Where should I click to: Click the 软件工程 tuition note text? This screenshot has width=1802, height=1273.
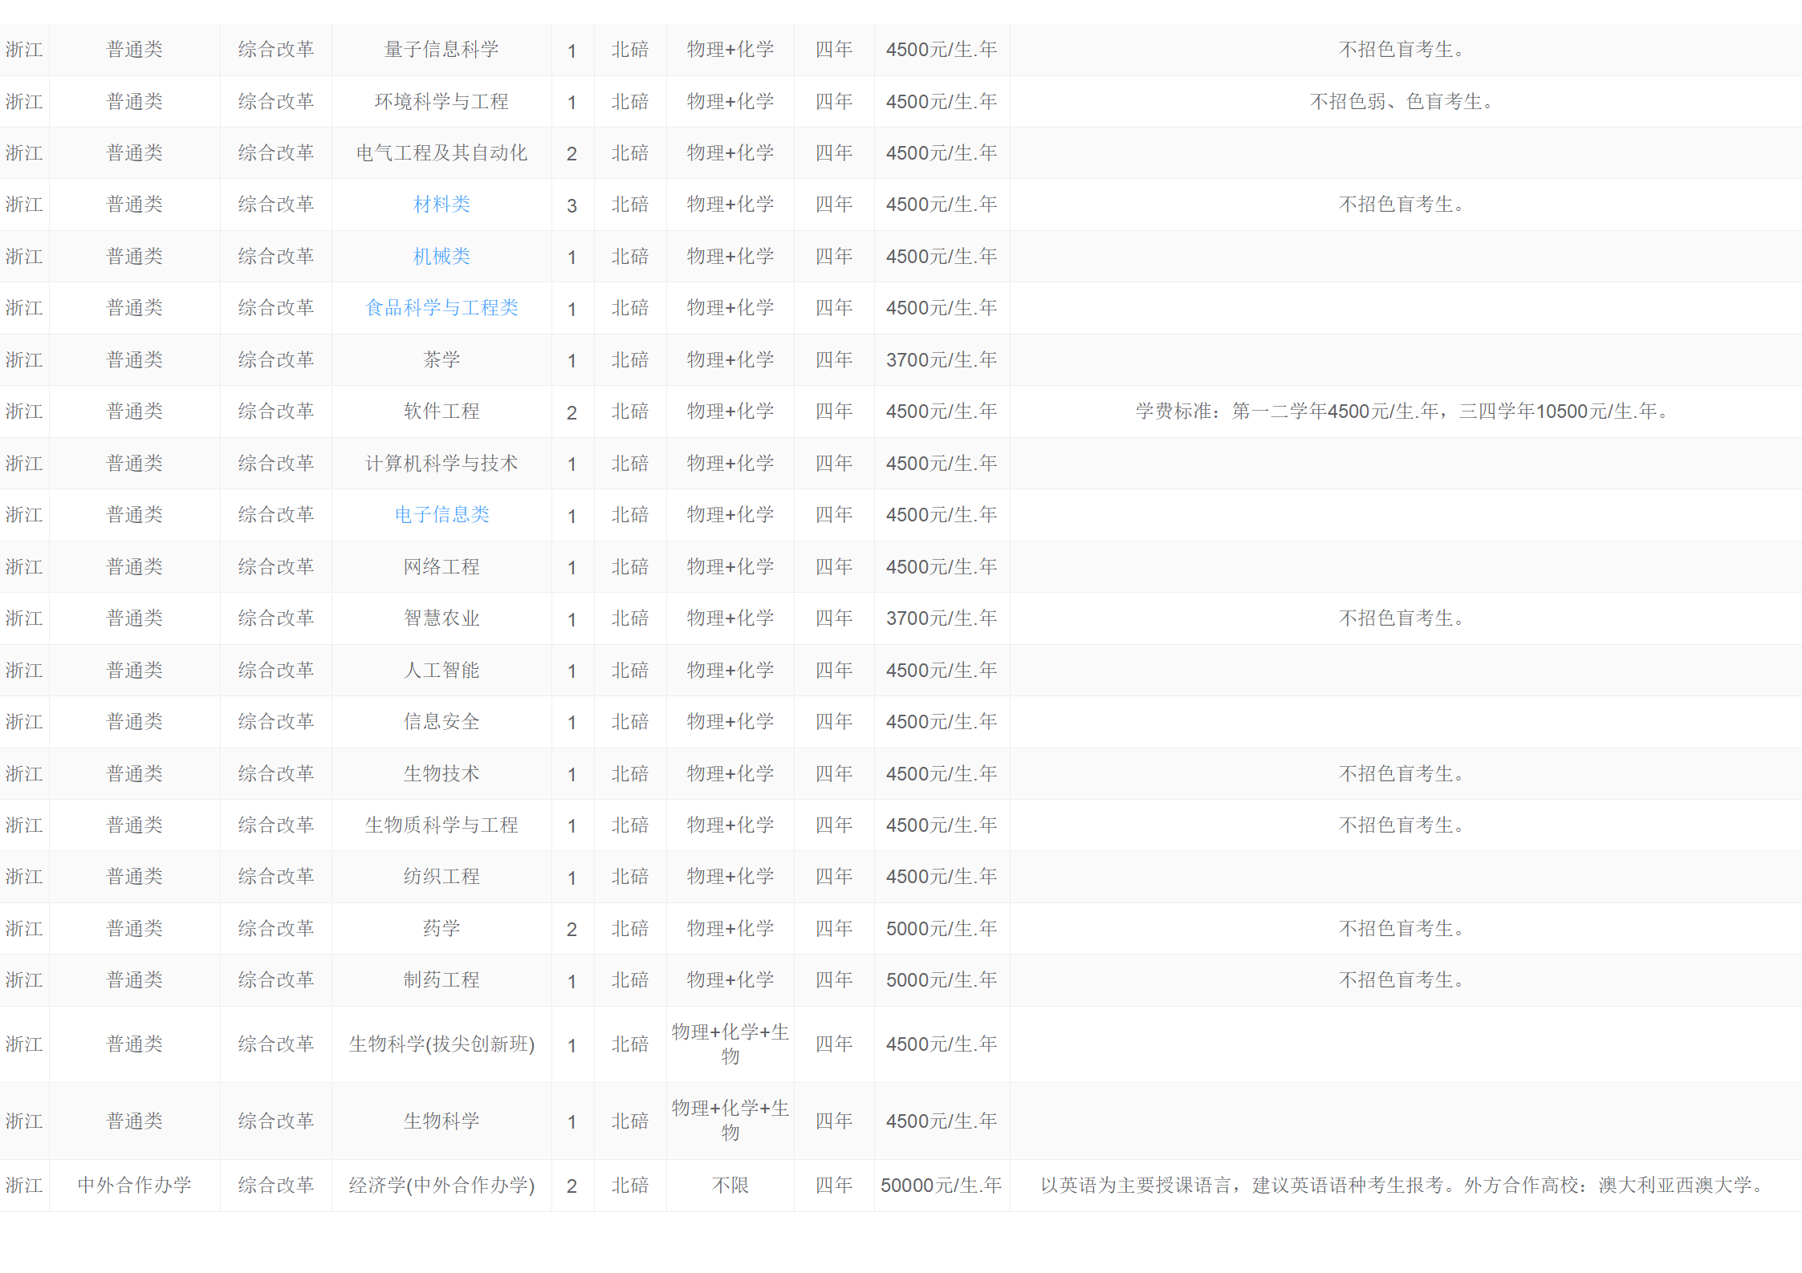click(1403, 411)
